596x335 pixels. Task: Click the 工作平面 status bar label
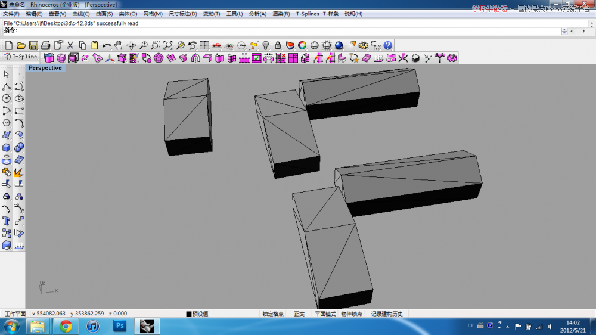[x=15, y=314]
